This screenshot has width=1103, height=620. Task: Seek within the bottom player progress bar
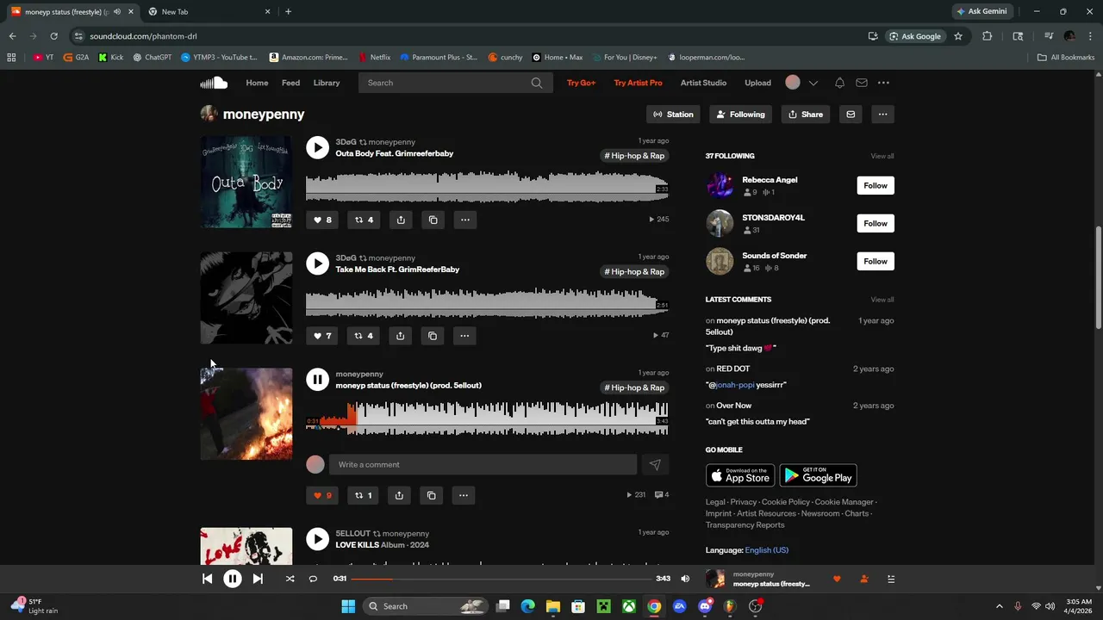[x=501, y=579]
